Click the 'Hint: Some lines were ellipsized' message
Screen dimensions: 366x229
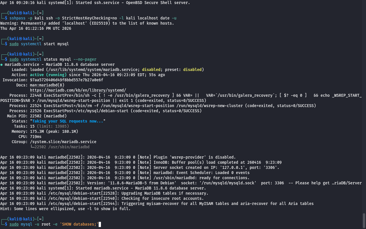[x=65, y=209]
